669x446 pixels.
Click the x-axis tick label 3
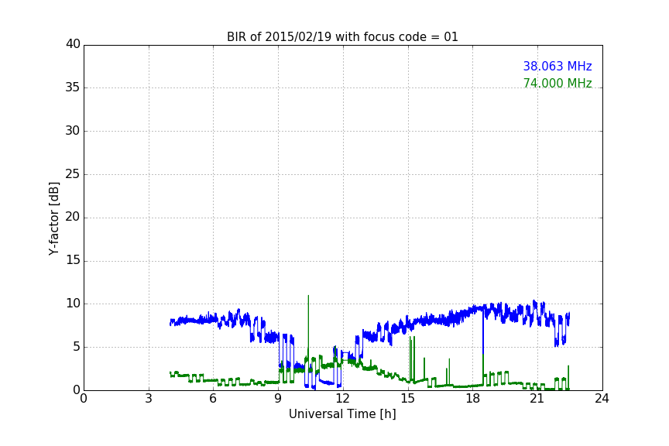149,399
